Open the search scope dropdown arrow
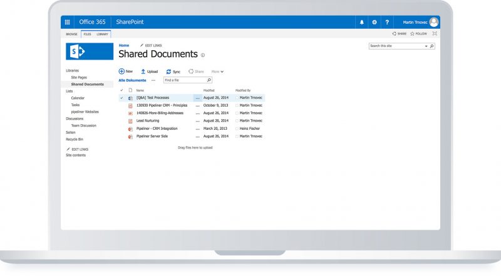 pos(426,46)
